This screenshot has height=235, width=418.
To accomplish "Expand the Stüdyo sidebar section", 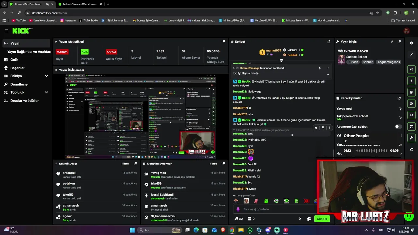I will pos(46,76).
